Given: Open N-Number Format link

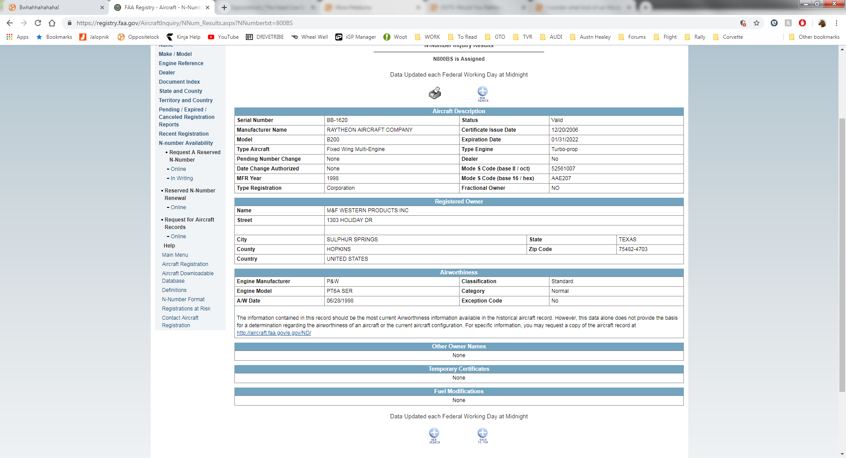Looking at the screenshot, I should 183,299.
